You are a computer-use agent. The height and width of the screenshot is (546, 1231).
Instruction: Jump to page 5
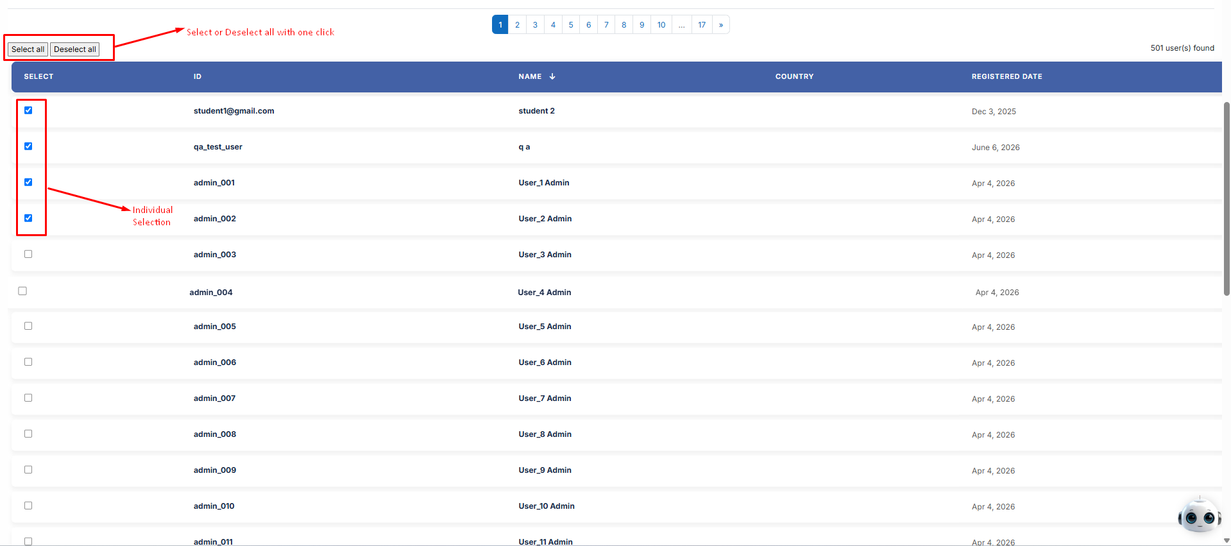(571, 25)
